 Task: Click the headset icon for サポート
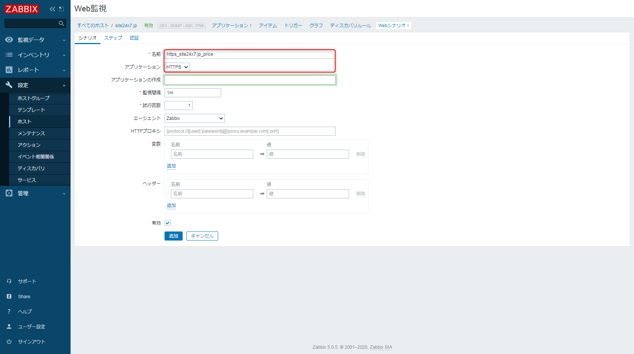point(9,281)
